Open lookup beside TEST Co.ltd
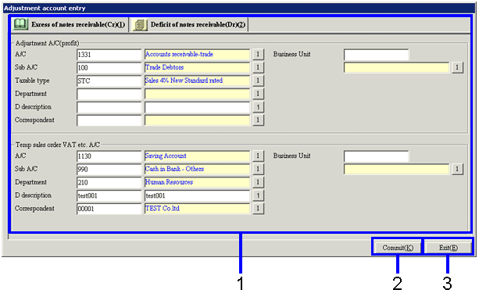This screenshot has width=479, height=297. (x=258, y=209)
